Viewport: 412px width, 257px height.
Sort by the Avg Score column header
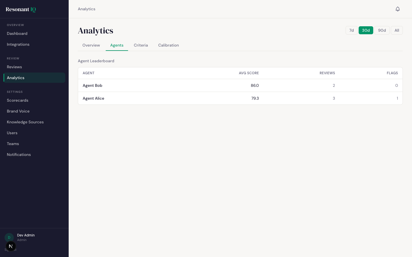point(249,73)
